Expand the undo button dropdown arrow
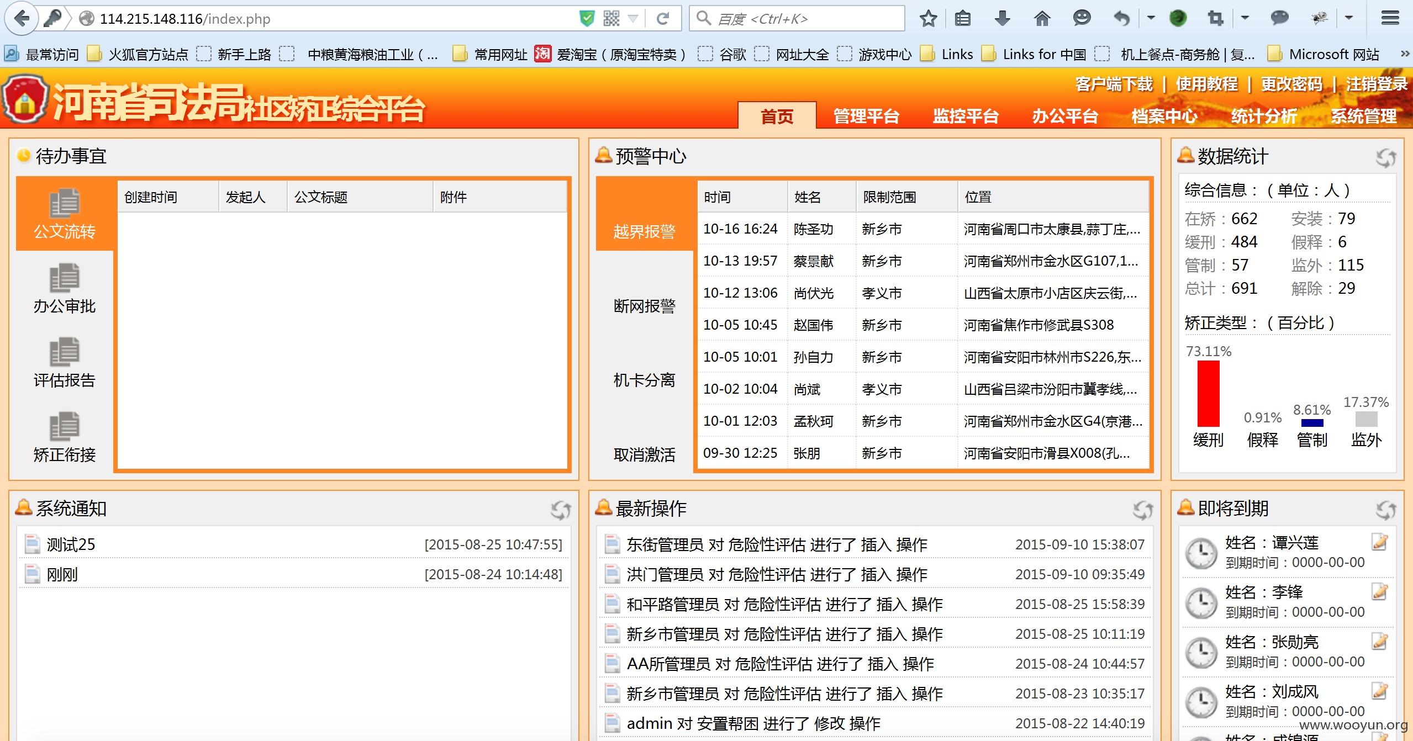 (x=1151, y=18)
